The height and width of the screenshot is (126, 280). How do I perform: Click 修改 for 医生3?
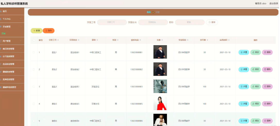tap(256, 87)
